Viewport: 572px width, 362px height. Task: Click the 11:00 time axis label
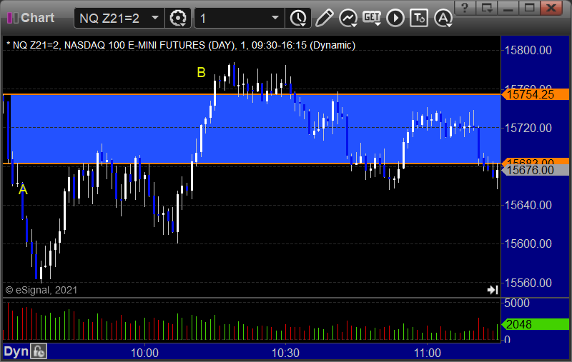[x=427, y=353]
